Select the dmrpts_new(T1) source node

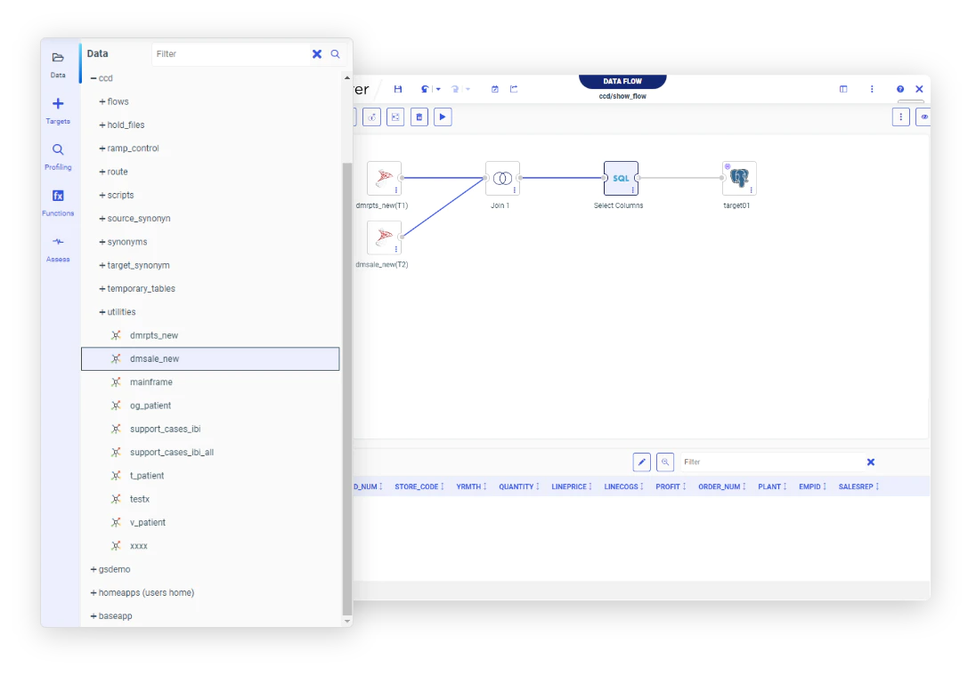384,179
